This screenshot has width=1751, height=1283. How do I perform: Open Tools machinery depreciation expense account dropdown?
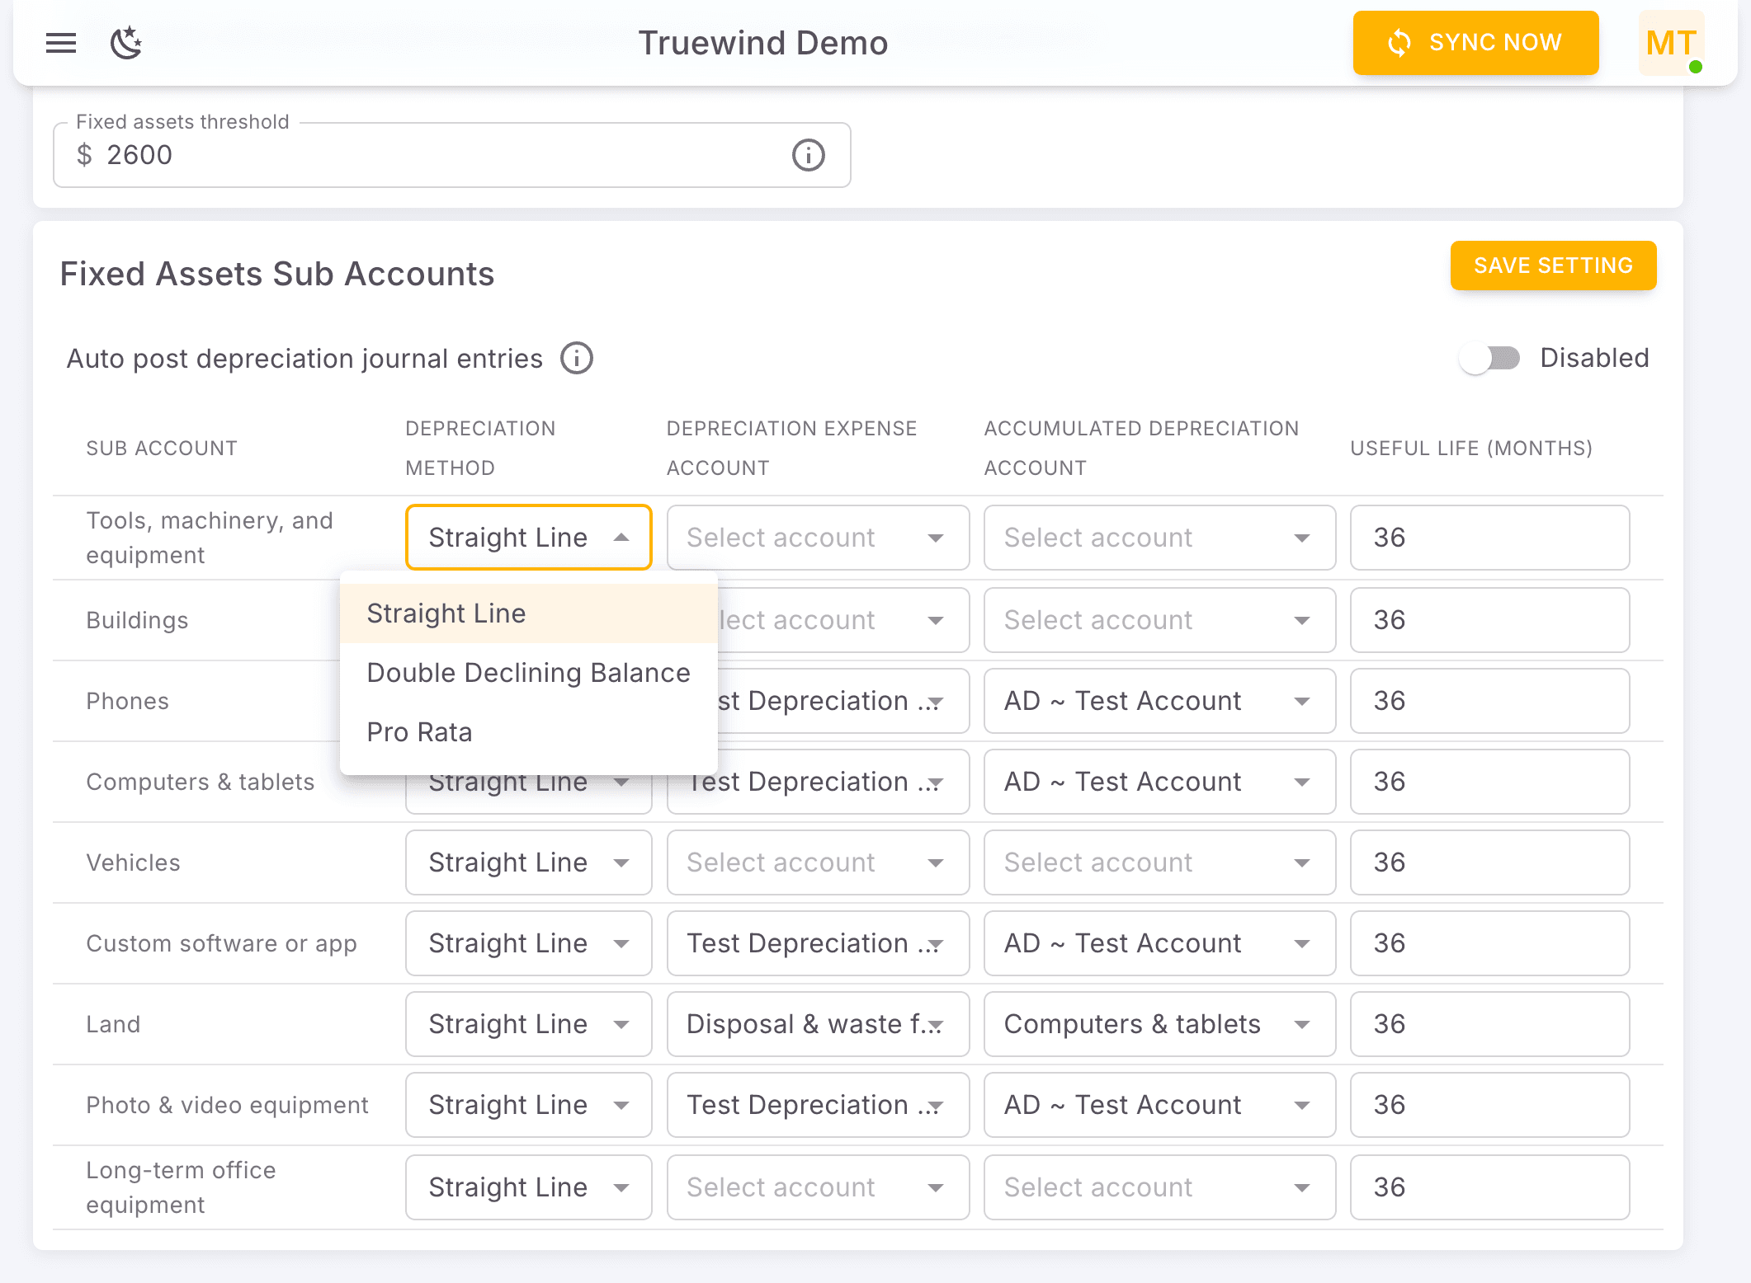[x=817, y=538]
